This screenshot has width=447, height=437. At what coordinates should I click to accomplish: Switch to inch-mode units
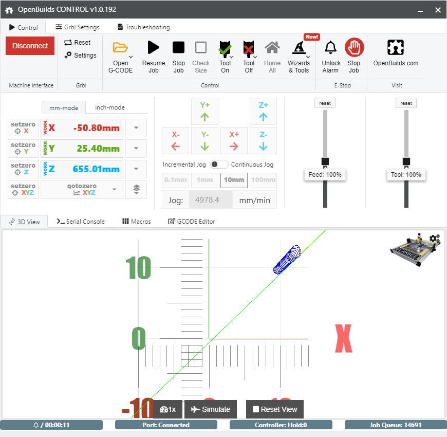pos(110,107)
